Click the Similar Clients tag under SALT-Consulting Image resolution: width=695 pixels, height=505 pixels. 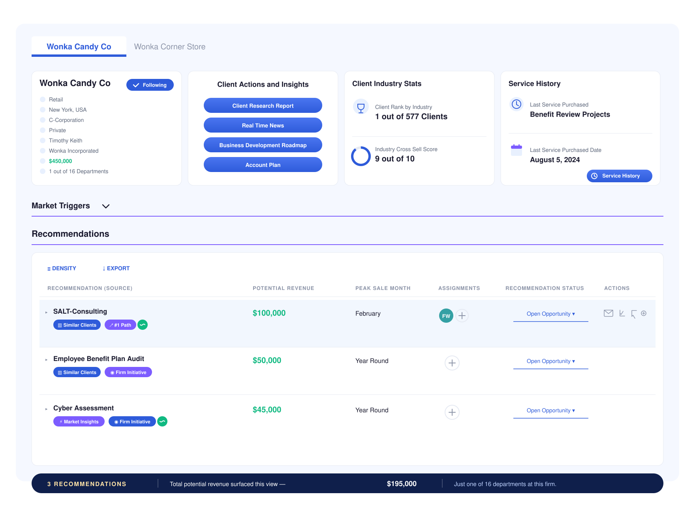[x=77, y=325]
